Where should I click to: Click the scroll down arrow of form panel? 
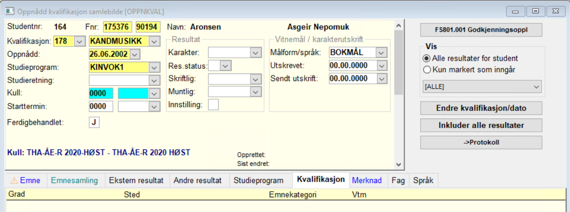[x=398, y=164]
